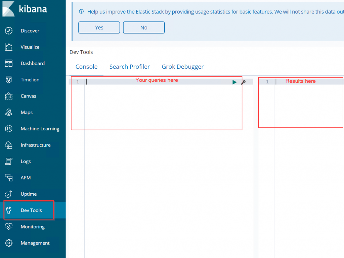Accept usage statistics with Yes button
The width and height of the screenshot is (344, 258).
tap(99, 27)
